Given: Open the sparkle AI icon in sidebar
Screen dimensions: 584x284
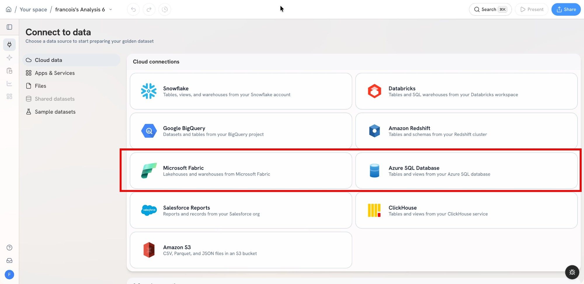Looking at the screenshot, I should [x=9, y=57].
